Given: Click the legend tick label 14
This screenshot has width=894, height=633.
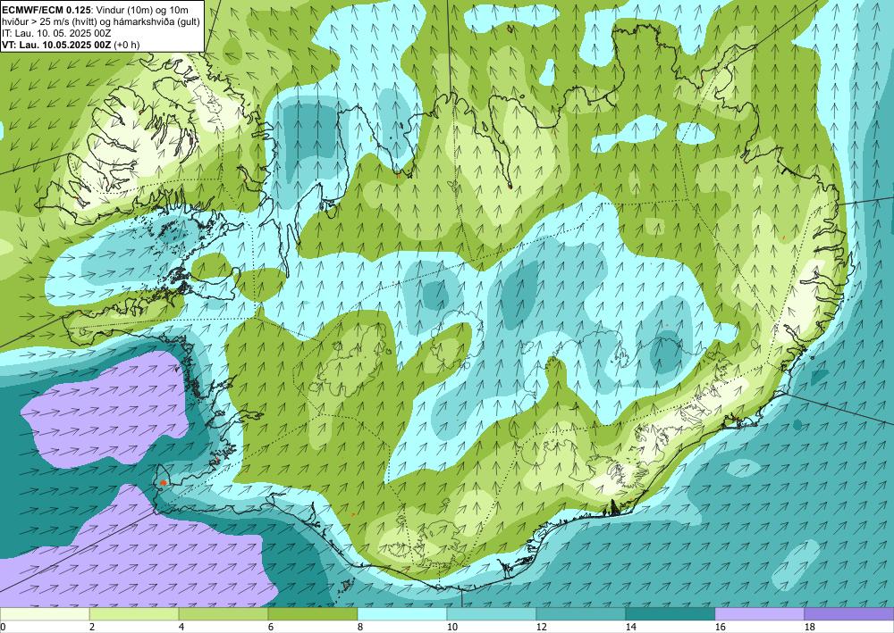Looking at the screenshot, I should (x=630, y=628).
